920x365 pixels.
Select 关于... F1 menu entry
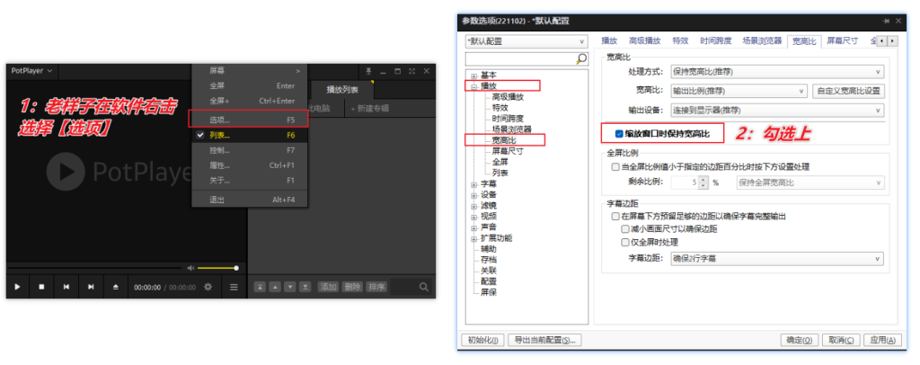[x=250, y=180]
